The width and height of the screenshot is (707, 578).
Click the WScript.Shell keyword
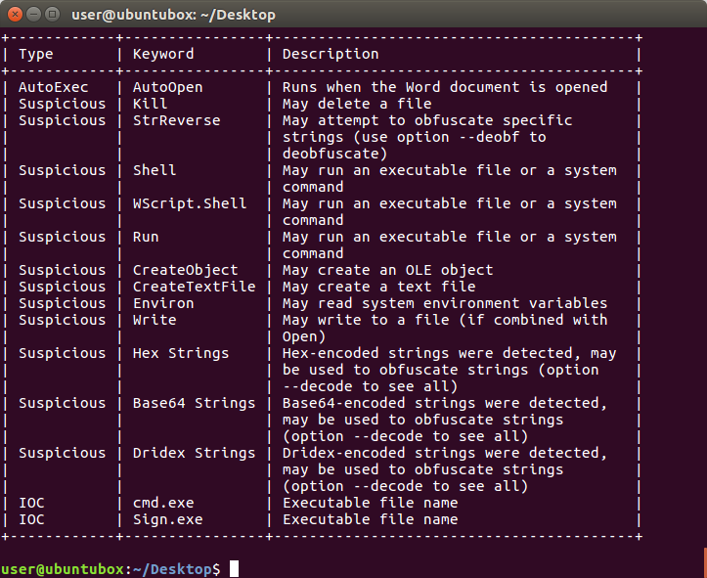click(190, 203)
